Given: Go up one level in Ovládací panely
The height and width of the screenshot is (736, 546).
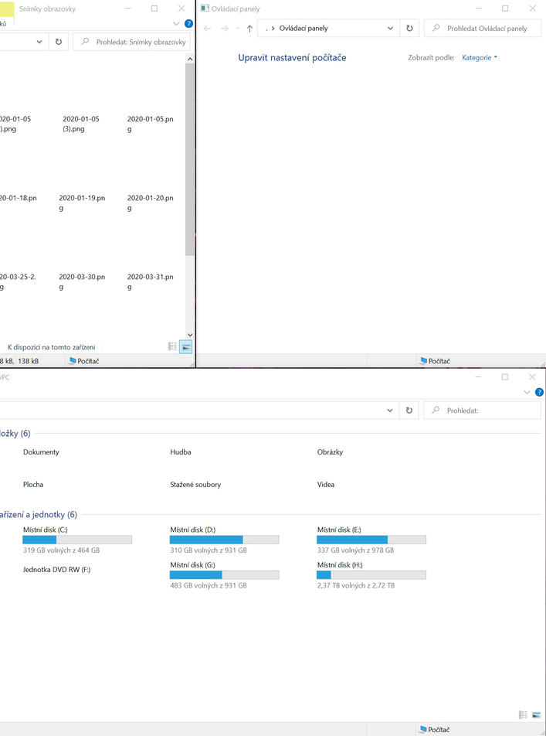Looking at the screenshot, I should coord(249,29).
